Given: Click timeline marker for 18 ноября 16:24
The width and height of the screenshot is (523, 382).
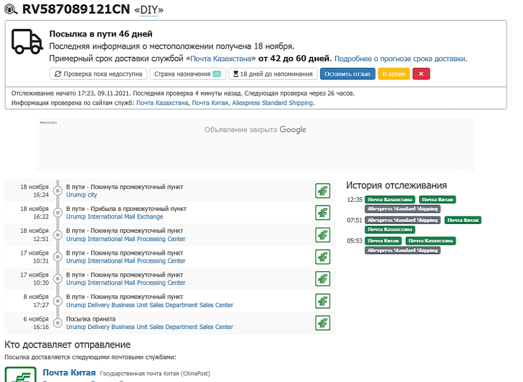Looking at the screenshot, I should point(58,191).
